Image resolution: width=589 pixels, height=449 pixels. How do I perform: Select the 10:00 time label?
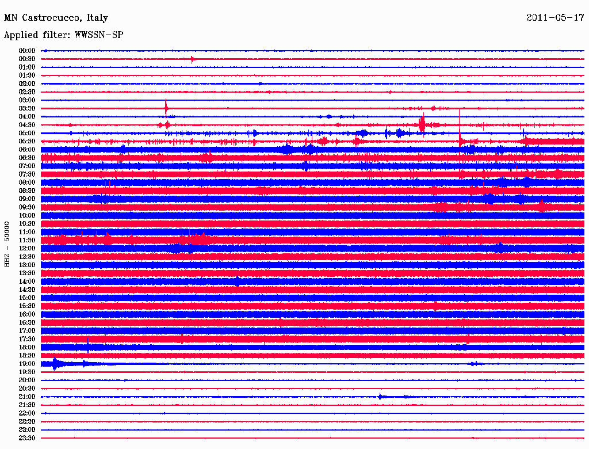click(x=27, y=215)
